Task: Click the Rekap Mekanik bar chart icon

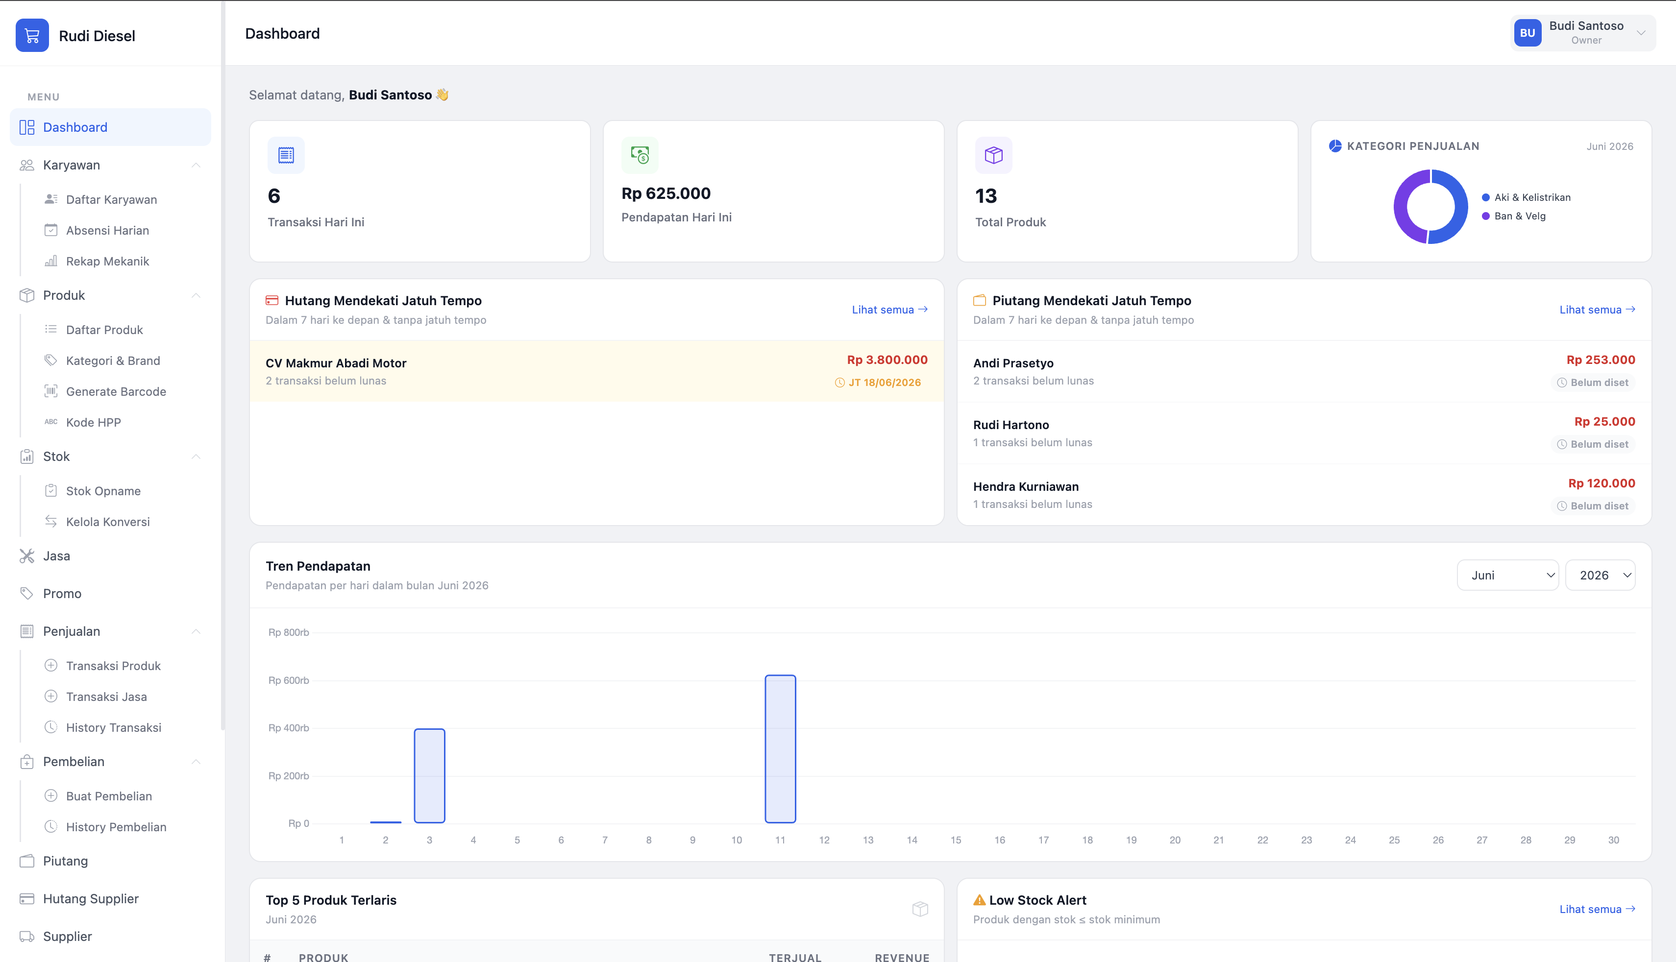Action: point(51,261)
